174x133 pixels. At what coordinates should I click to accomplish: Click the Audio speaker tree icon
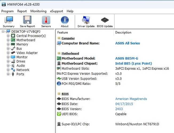pyautogui.click(x=13, y=65)
